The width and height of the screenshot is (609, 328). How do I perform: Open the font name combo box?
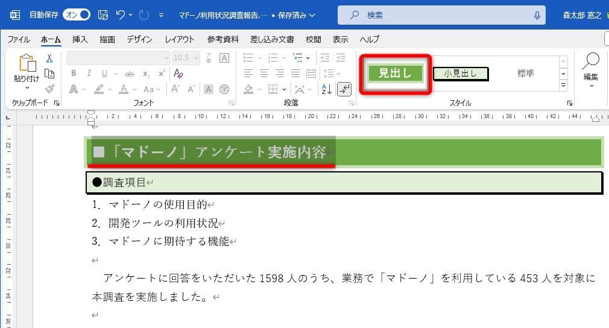[118, 58]
